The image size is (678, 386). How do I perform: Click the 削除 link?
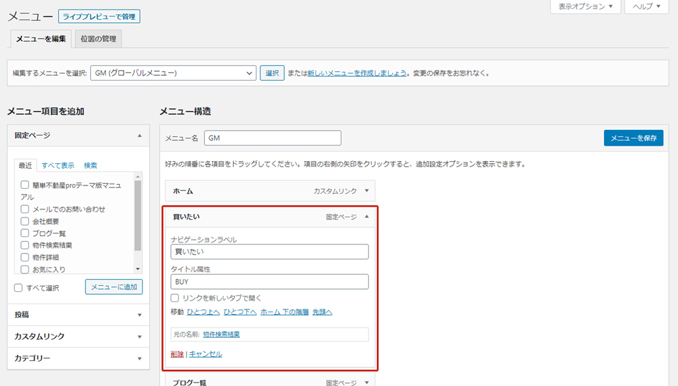click(x=177, y=354)
